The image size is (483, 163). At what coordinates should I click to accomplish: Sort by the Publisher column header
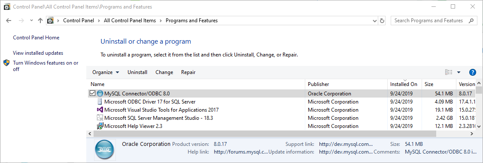tap(346, 84)
